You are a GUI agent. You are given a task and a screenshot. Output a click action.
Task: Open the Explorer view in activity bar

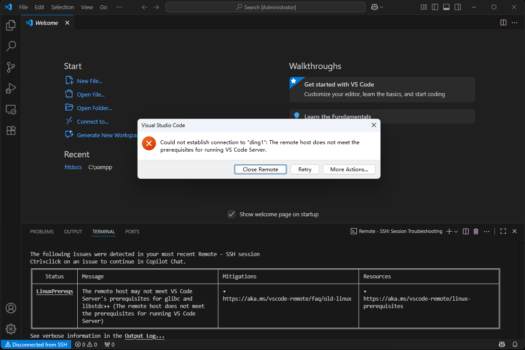pyautogui.click(x=11, y=26)
